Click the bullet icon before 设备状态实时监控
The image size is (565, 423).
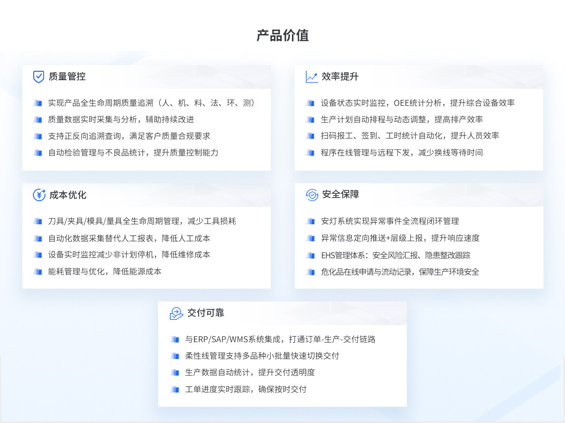coord(310,103)
